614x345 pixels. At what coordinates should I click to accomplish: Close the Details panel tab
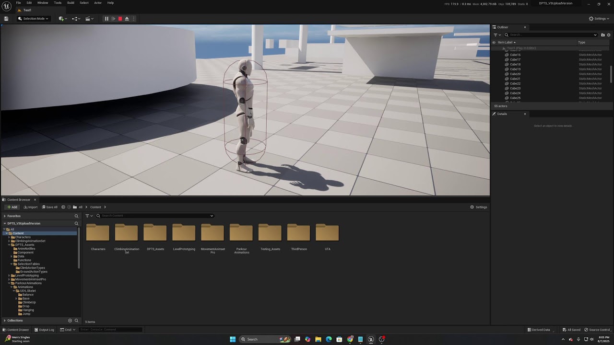coord(525,114)
